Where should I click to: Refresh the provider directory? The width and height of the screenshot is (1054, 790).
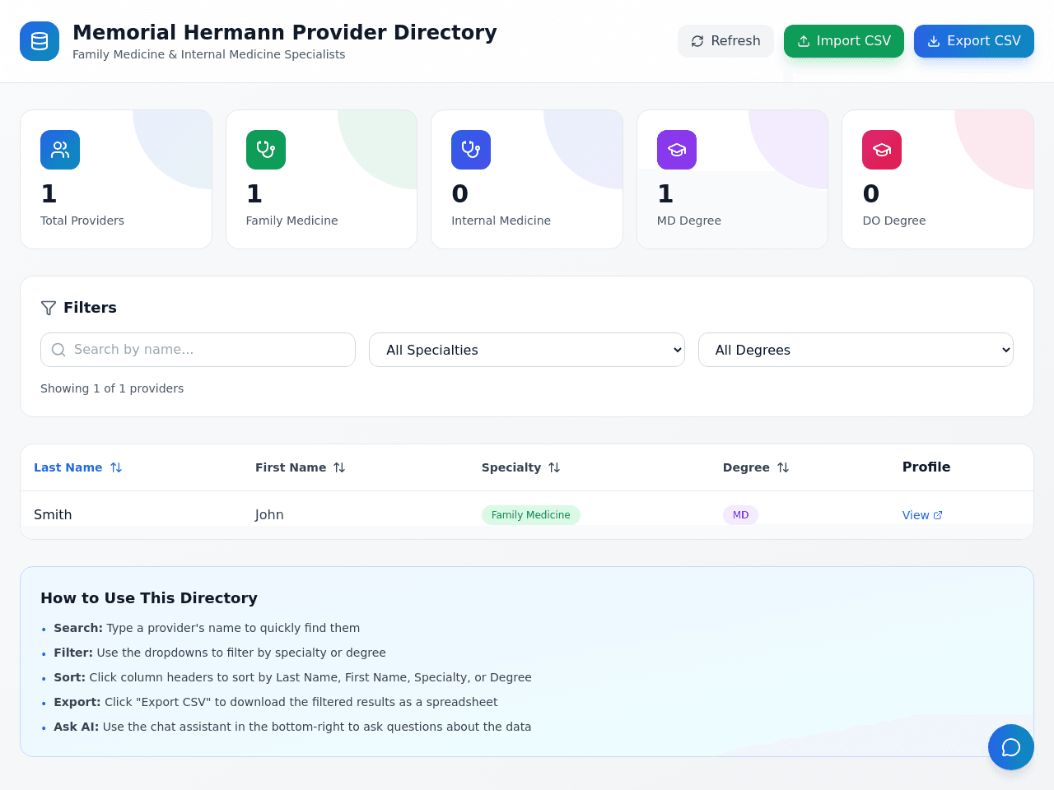(x=725, y=41)
